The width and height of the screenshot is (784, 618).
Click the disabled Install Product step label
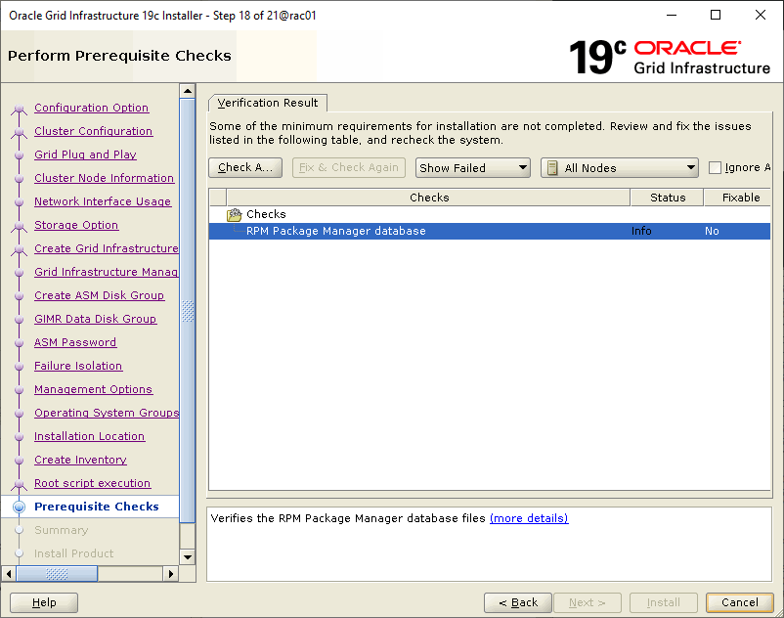click(x=74, y=553)
